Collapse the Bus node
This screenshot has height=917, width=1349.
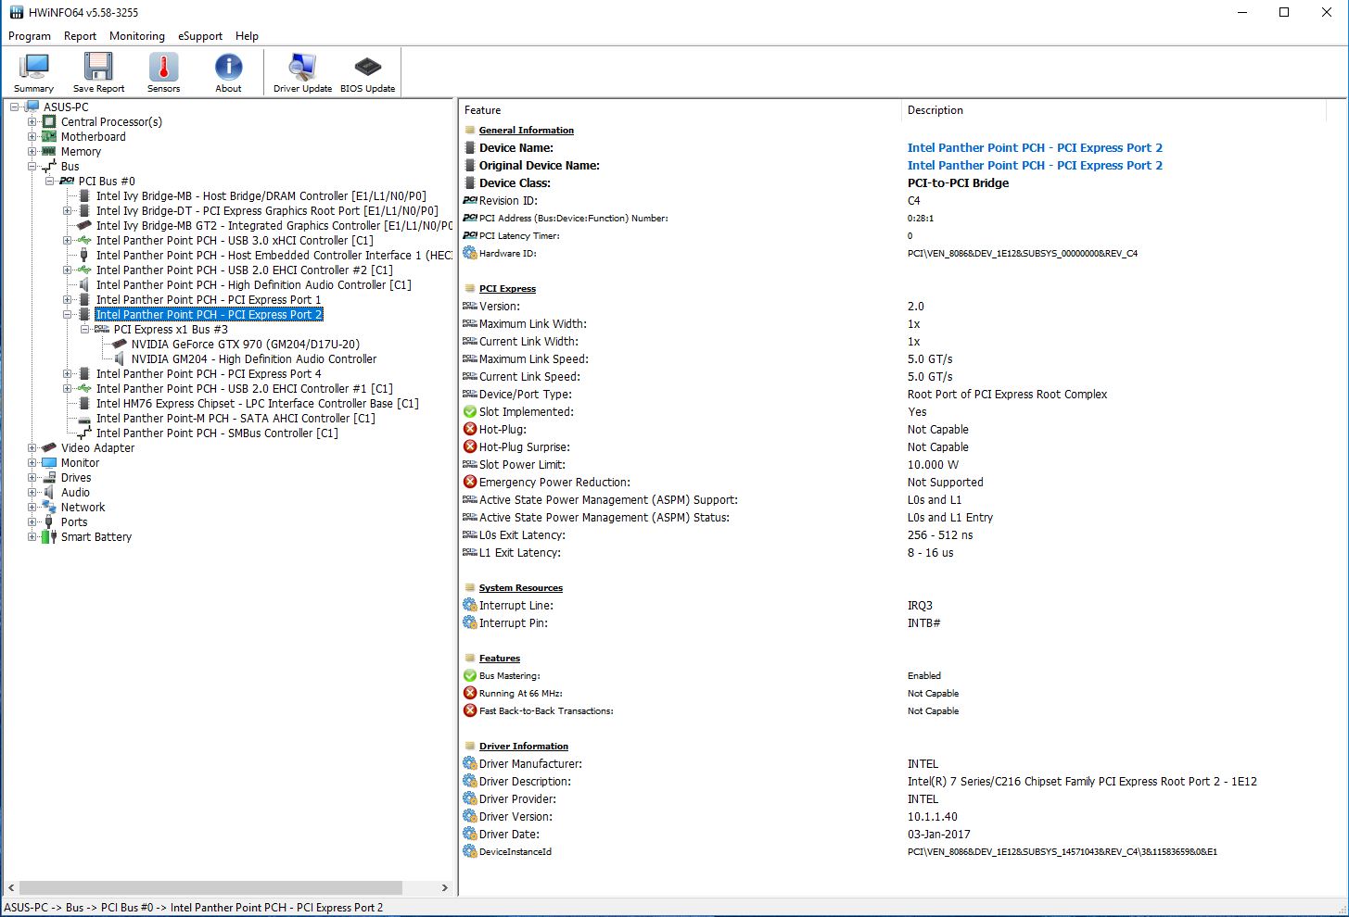click(x=32, y=166)
